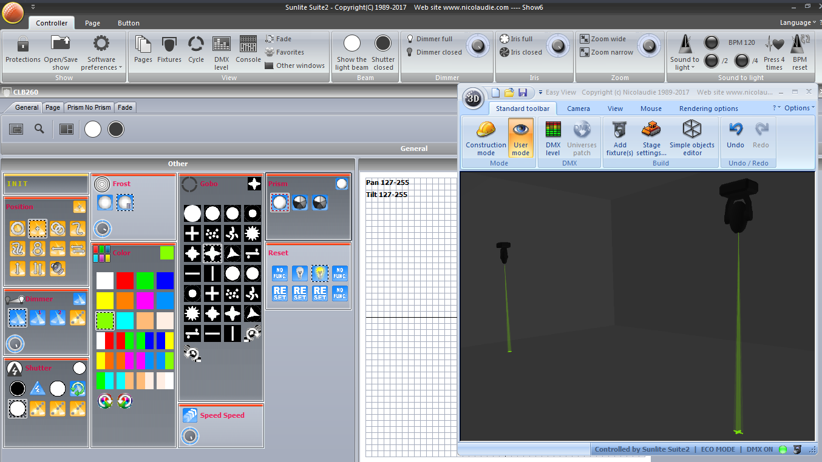Open the Fade tab of the CLB260 page
Viewport: 822px width, 462px height.
[125, 107]
